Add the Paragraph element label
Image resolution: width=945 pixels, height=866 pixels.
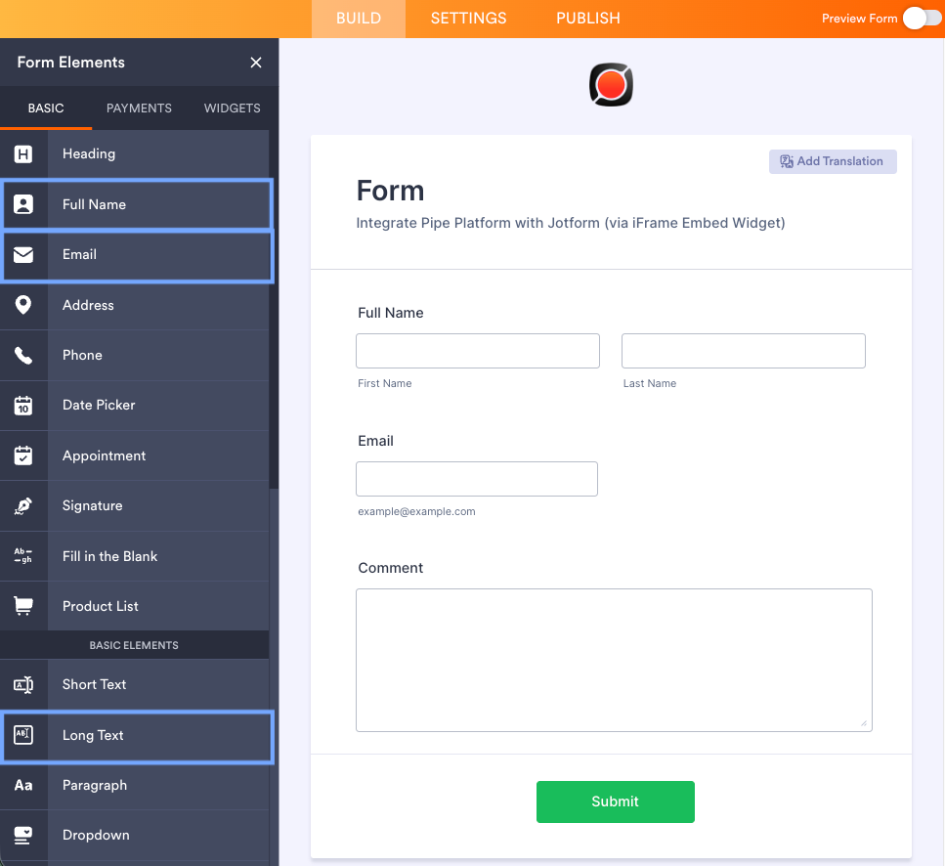95,785
